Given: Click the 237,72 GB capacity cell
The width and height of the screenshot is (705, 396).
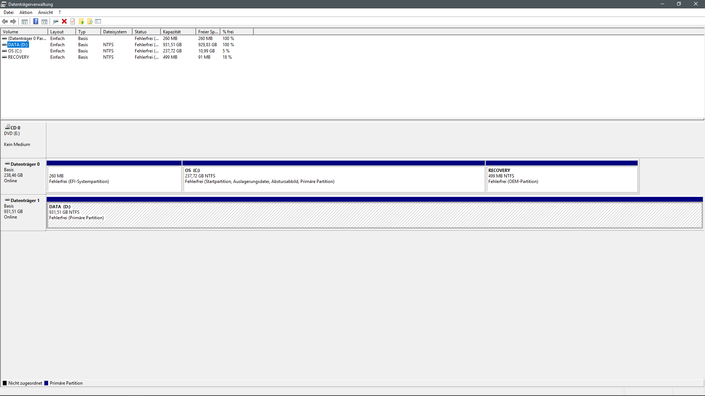Looking at the screenshot, I should [x=172, y=51].
